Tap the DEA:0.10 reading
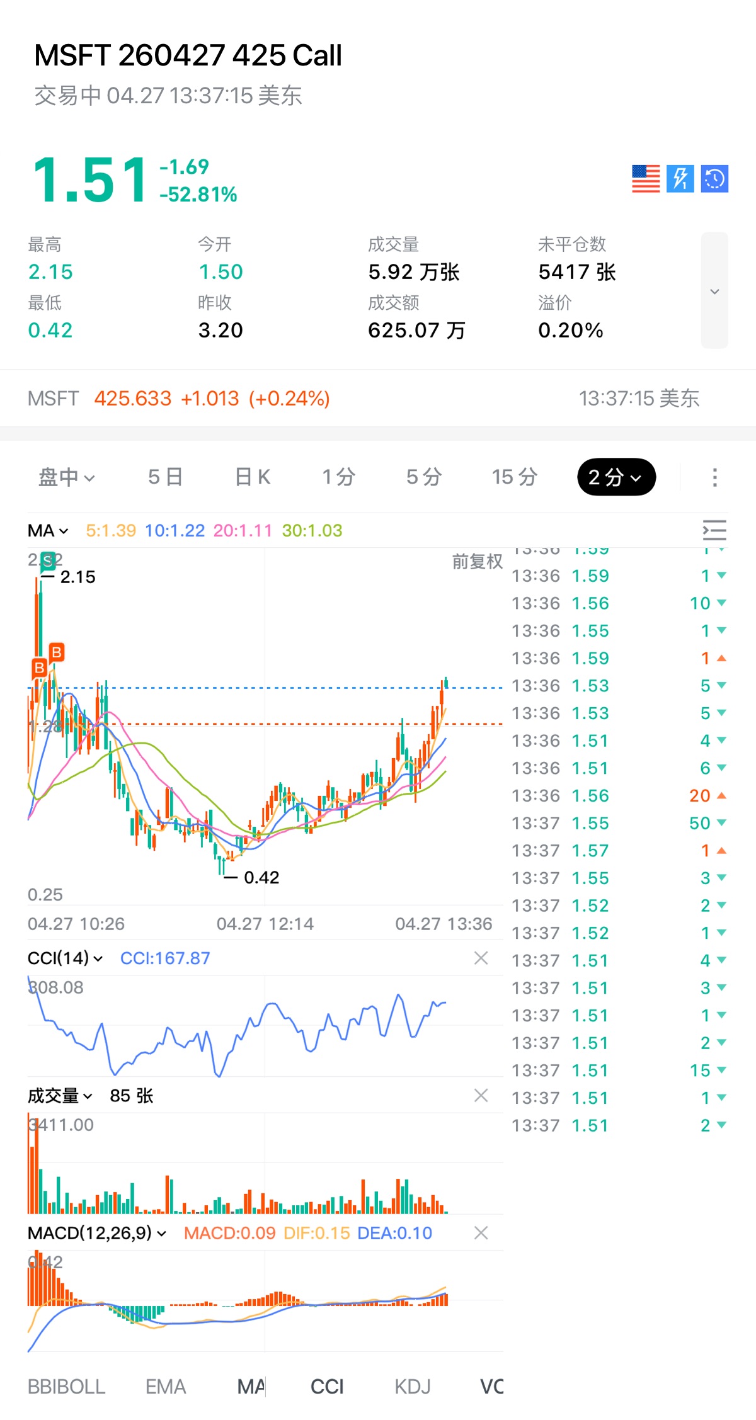This screenshot has height=1420, width=756. pos(394,1233)
